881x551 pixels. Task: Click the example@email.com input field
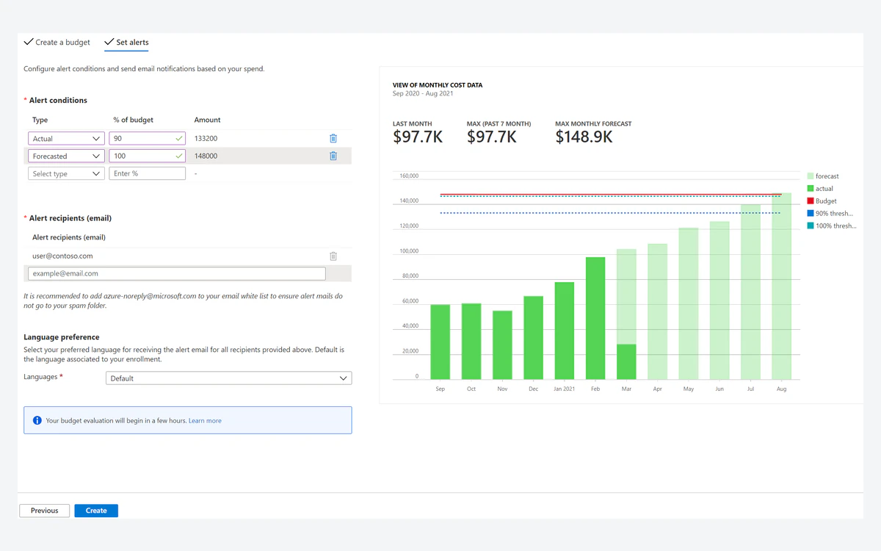[x=176, y=273]
